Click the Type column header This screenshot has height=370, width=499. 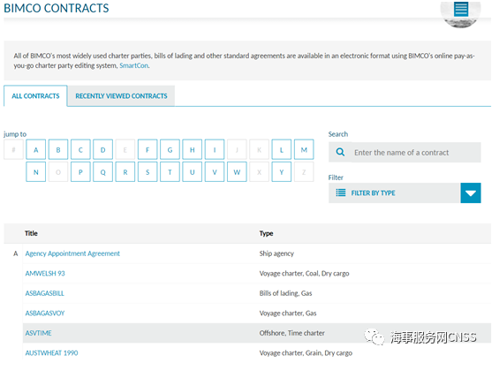(266, 233)
